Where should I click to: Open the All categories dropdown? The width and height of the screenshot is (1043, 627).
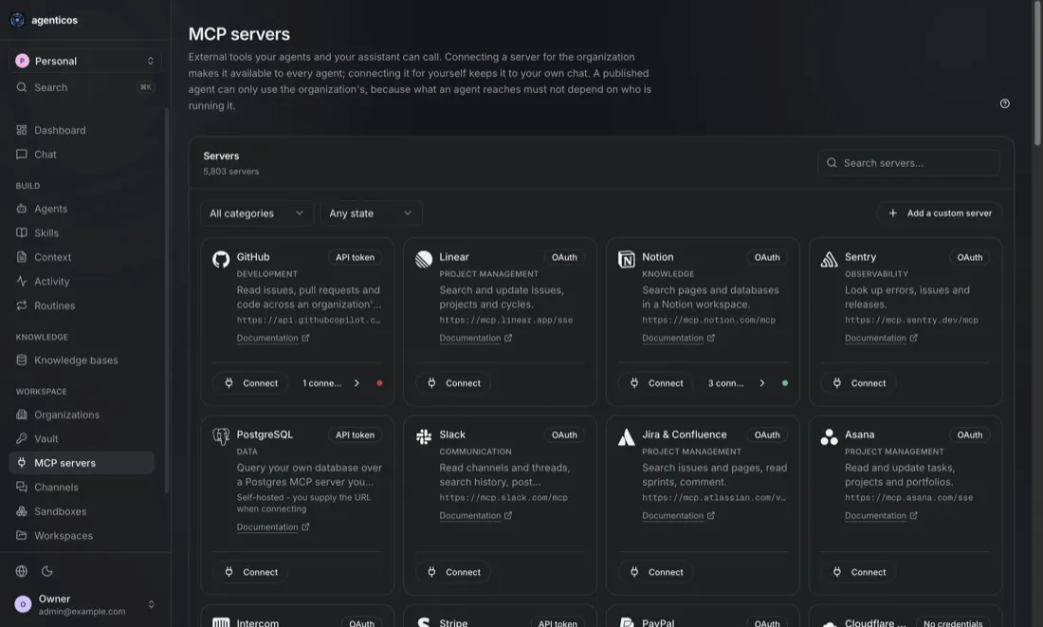(x=257, y=213)
